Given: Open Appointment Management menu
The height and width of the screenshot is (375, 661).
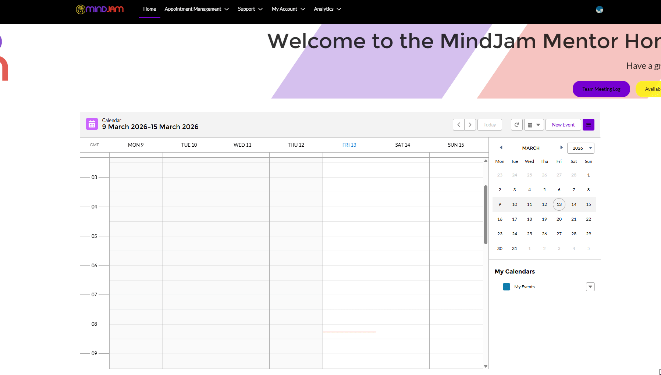Looking at the screenshot, I should (x=196, y=9).
